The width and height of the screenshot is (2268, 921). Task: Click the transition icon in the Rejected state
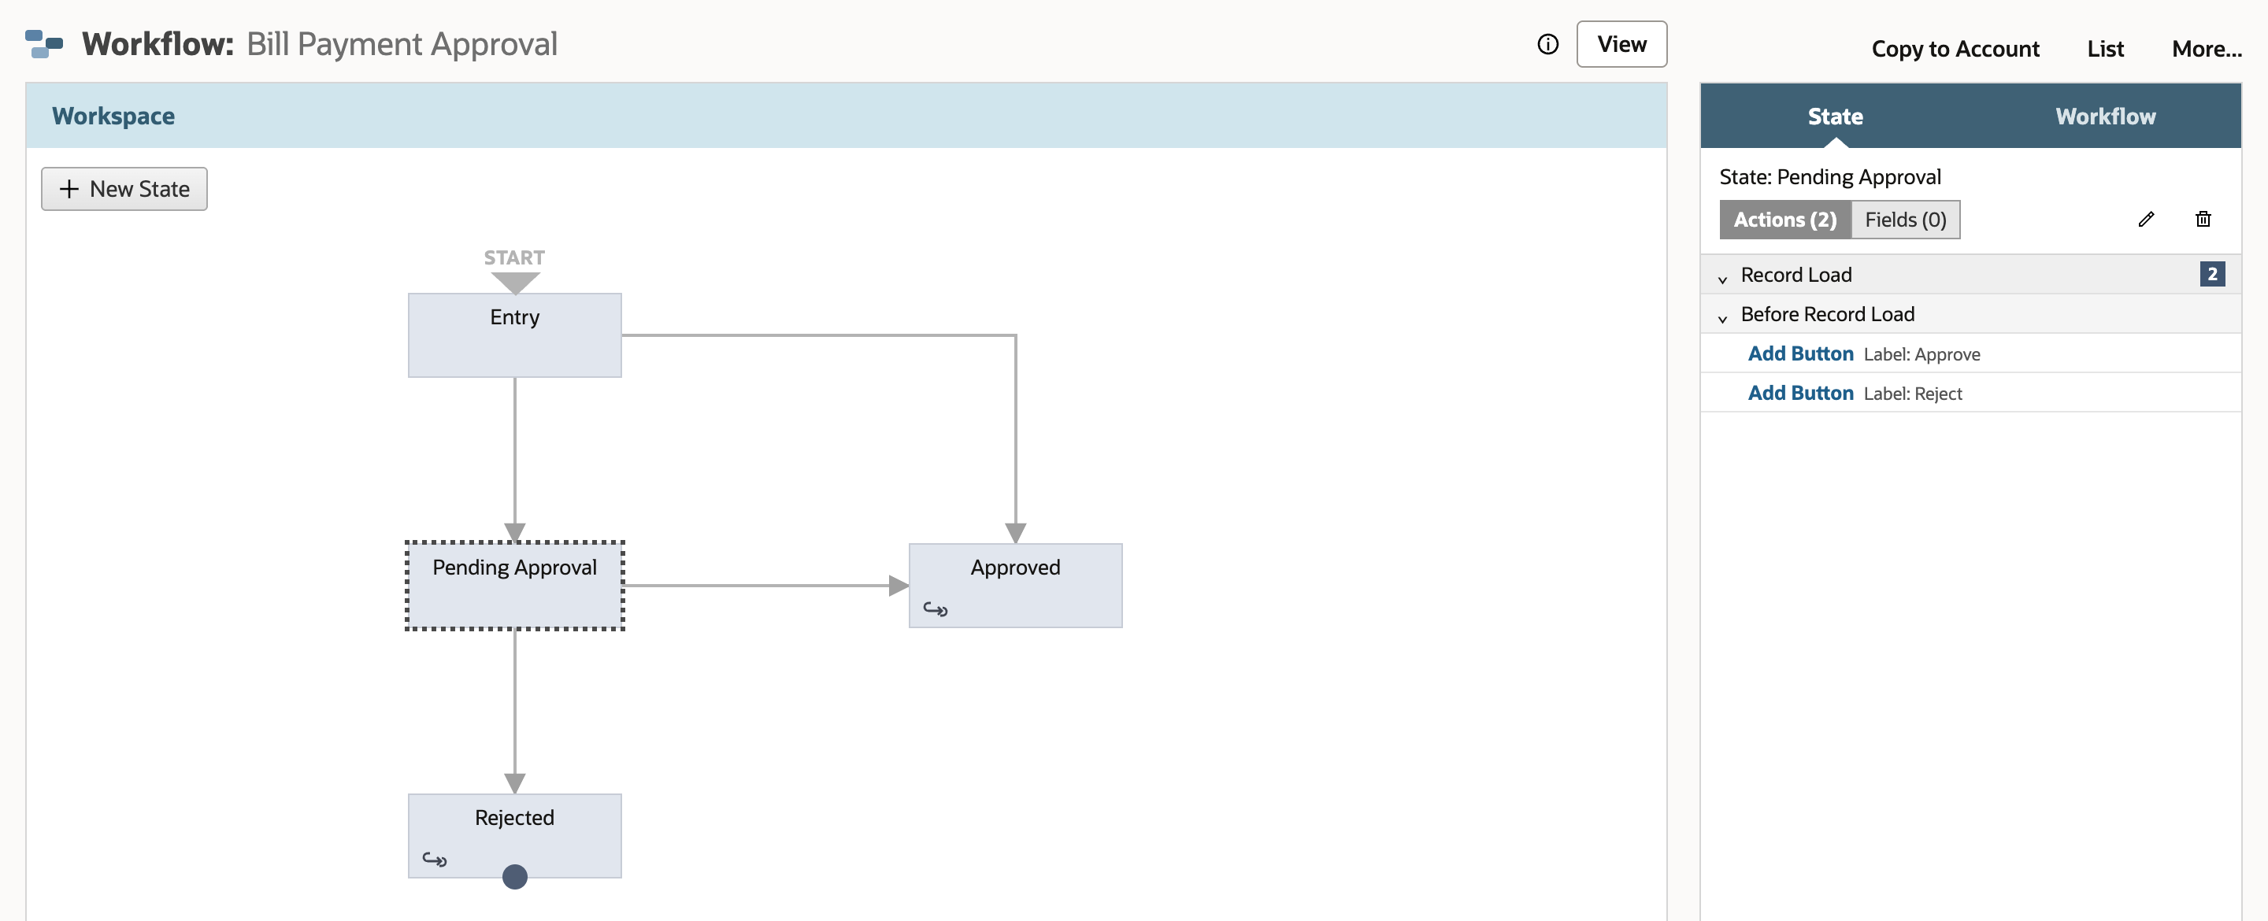(x=434, y=859)
